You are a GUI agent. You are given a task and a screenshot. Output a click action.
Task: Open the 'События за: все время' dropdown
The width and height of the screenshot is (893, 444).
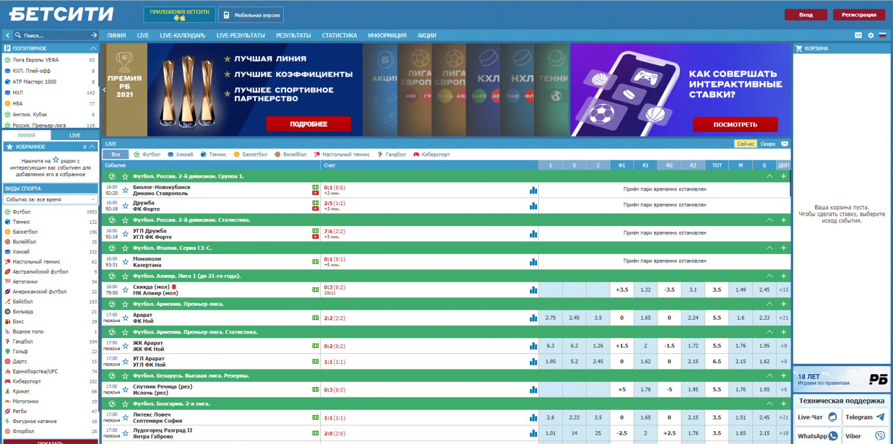(51, 199)
